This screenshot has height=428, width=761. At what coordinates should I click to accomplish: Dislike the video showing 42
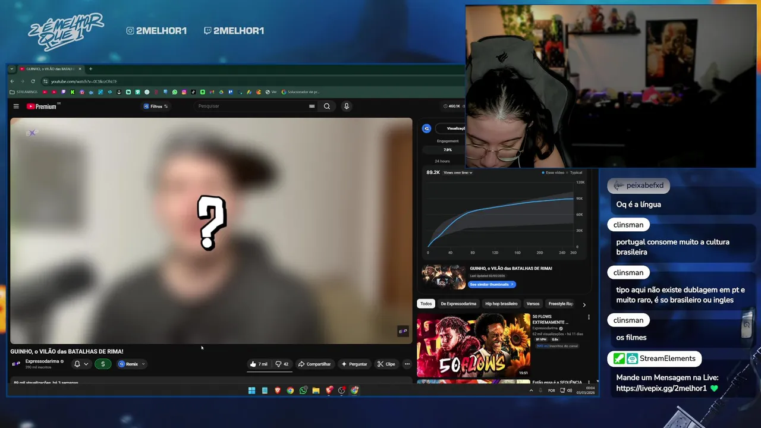[282, 364]
